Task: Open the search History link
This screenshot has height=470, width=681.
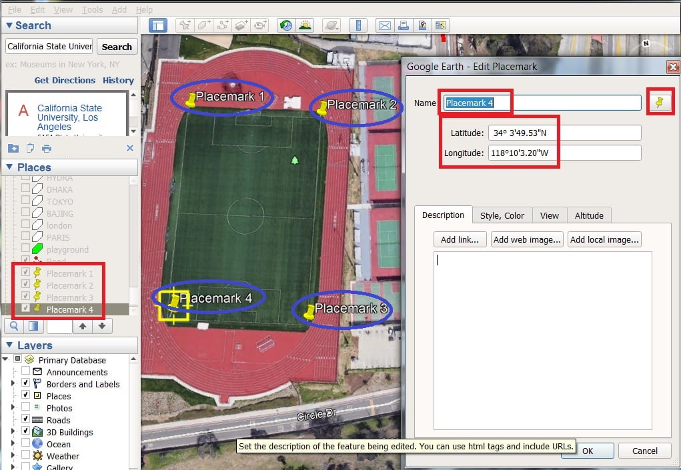Action: pos(118,80)
